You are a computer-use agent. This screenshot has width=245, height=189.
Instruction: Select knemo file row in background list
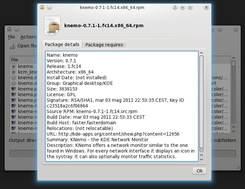click(x=25, y=66)
